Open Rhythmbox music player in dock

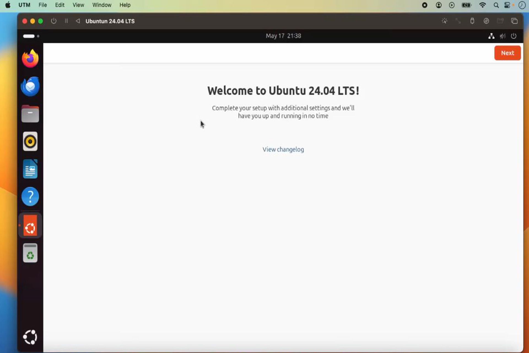coord(30,141)
